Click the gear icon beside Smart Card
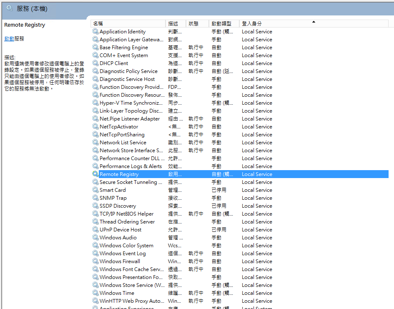This screenshot has height=309, width=394. [x=95, y=190]
